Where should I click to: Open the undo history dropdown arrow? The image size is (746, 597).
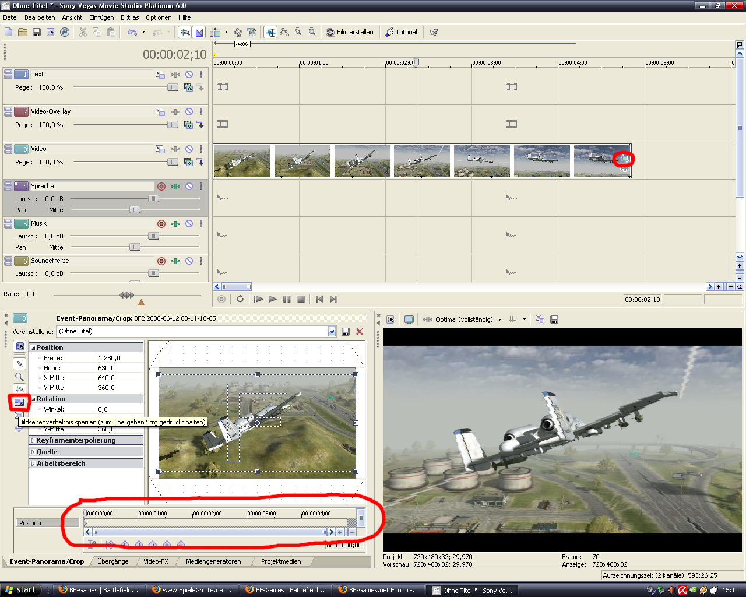[x=143, y=32]
